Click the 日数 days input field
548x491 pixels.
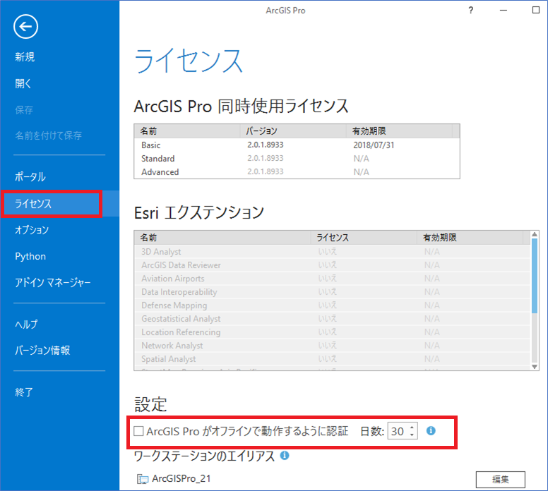pyautogui.click(x=403, y=431)
